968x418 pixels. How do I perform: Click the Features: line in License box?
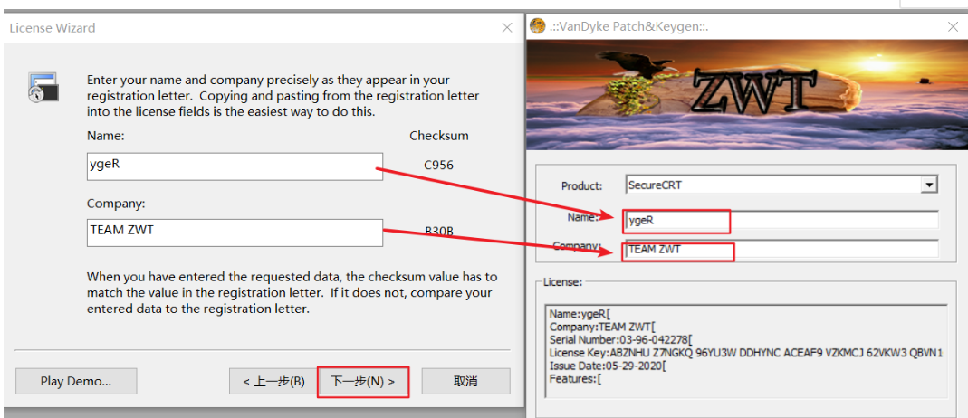tap(575, 378)
